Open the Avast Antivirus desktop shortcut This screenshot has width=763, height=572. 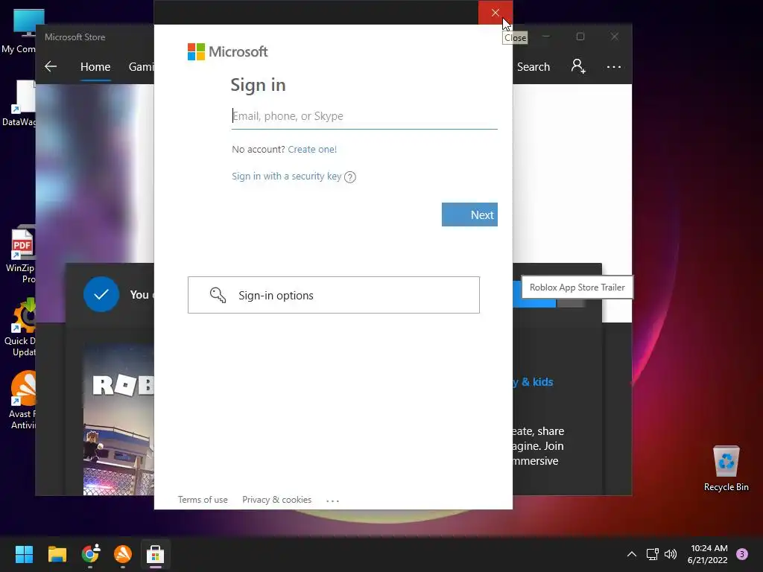[x=22, y=400]
